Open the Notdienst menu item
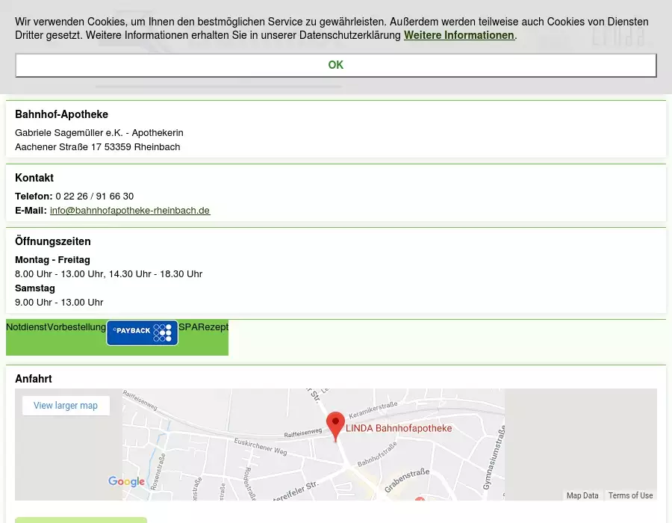Image resolution: width=672 pixels, height=523 pixels. click(26, 327)
